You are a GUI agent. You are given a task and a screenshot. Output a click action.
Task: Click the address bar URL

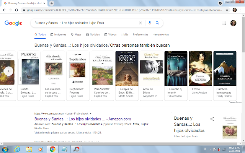click(x=124, y=10)
